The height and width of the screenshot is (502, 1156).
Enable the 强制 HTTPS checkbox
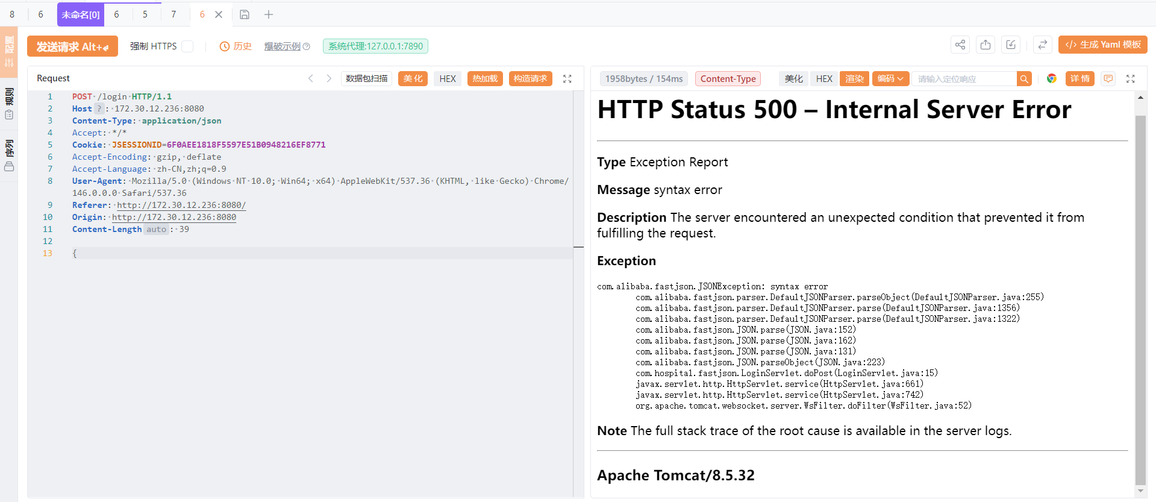pos(187,46)
